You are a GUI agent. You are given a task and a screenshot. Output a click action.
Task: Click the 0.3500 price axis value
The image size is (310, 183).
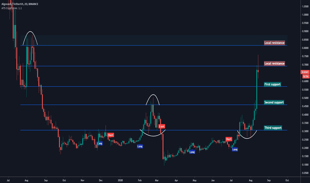pyautogui.click(x=305, y=123)
